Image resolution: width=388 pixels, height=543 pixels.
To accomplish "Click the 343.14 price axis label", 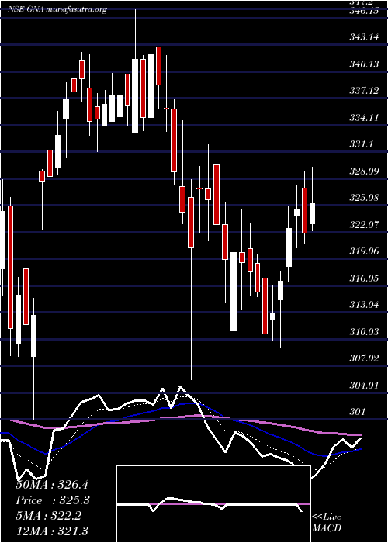I will 364,37.
